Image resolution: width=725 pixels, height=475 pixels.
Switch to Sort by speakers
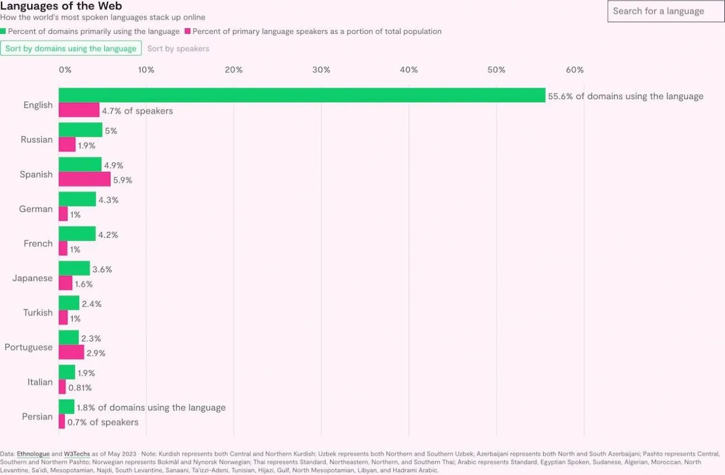pyautogui.click(x=178, y=49)
